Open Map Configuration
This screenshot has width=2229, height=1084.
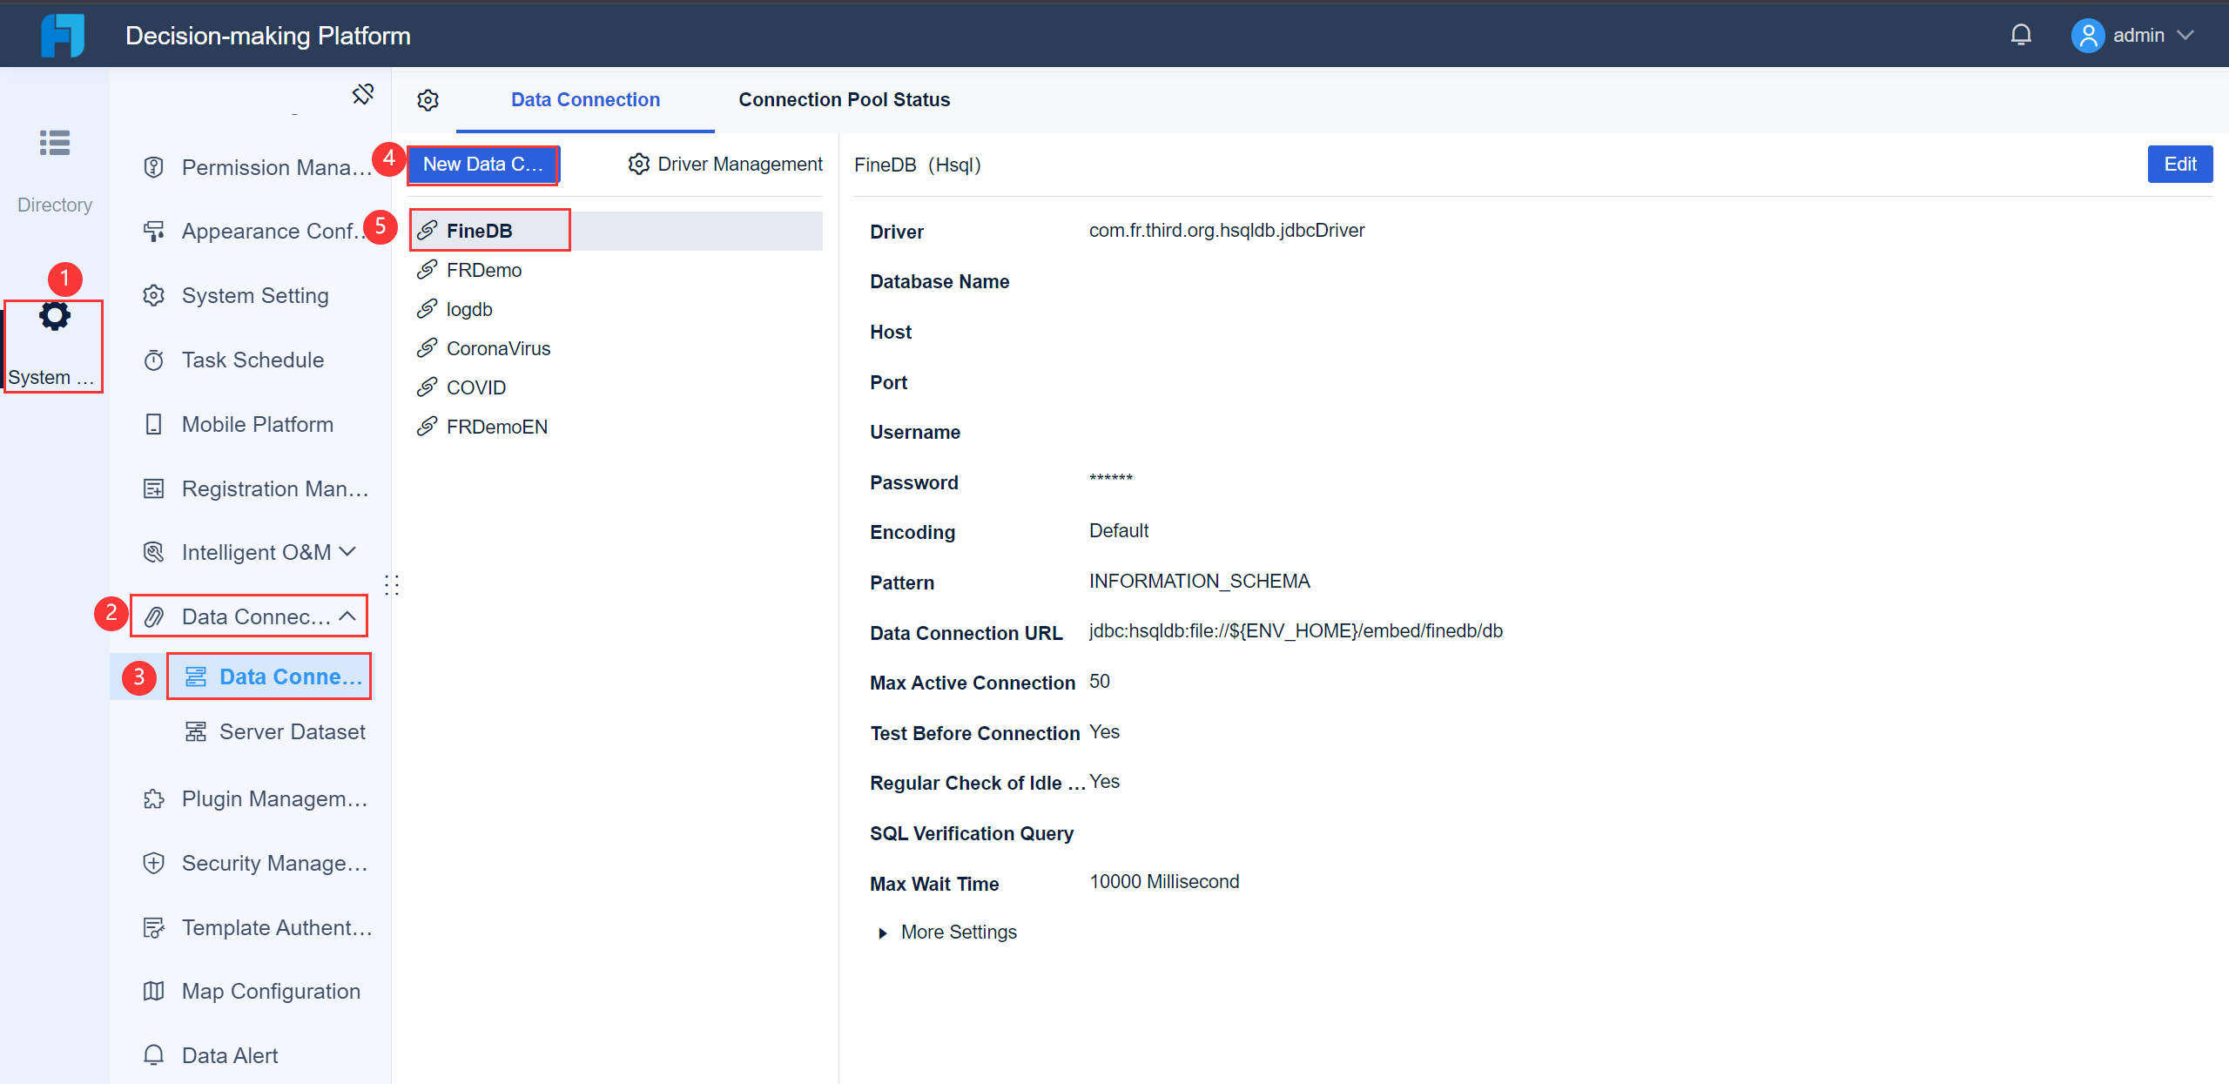271,991
